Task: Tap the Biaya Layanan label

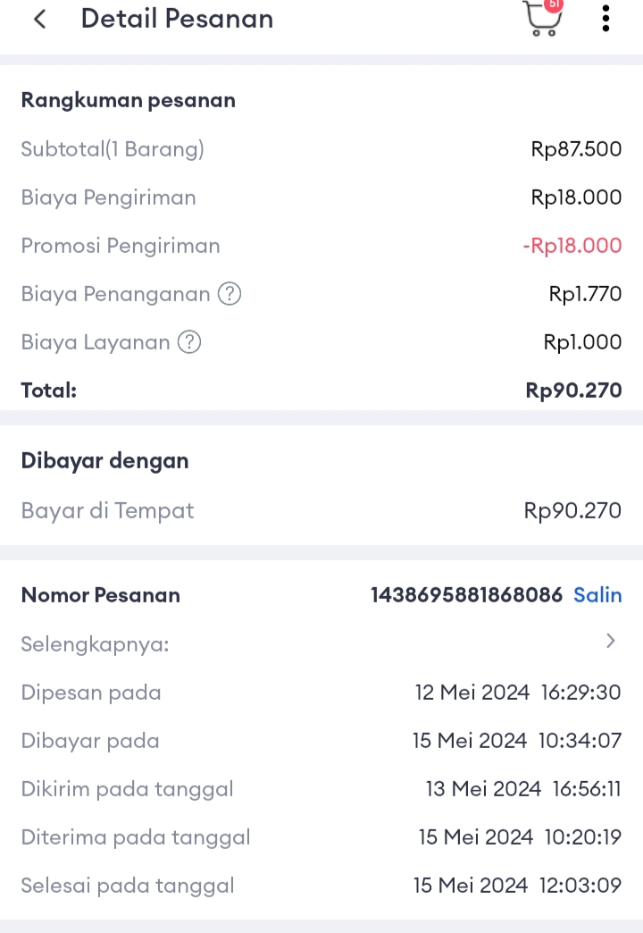Action: pyautogui.click(x=96, y=342)
